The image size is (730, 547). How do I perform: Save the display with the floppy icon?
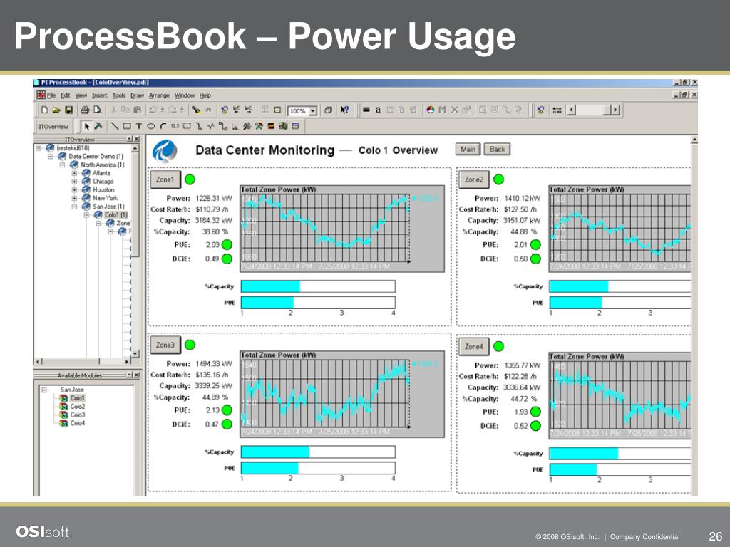coord(68,110)
